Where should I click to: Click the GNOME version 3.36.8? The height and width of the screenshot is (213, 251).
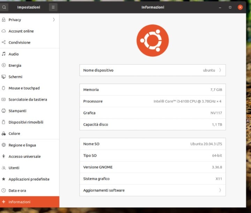[217, 167]
